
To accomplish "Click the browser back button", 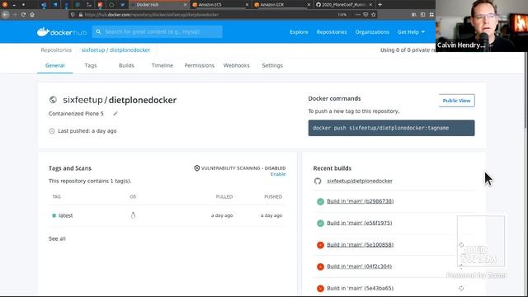I will 6,15.
